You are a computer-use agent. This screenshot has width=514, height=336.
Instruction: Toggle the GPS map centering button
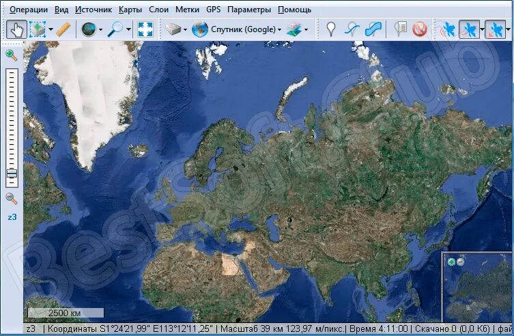[495, 29]
